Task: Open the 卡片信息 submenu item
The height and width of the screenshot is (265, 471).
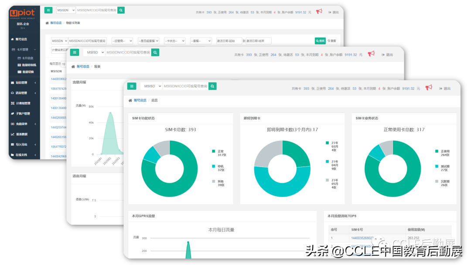Action: pos(26,58)
